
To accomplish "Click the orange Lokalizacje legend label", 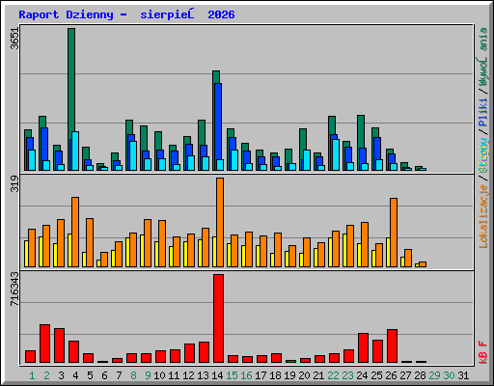I will pyautogui.click(x=483, y=215).
